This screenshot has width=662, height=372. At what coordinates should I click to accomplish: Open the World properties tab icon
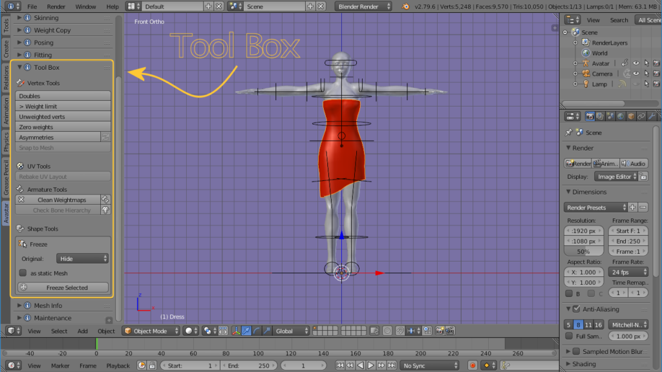click(x=621, y=116)
